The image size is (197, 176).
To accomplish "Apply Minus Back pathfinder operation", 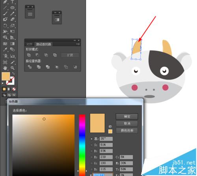I will point(75,67).
